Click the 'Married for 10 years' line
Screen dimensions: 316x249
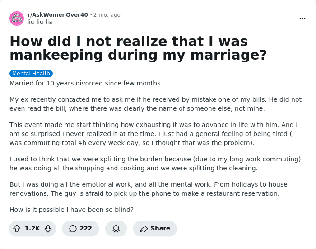pos(86,83)
